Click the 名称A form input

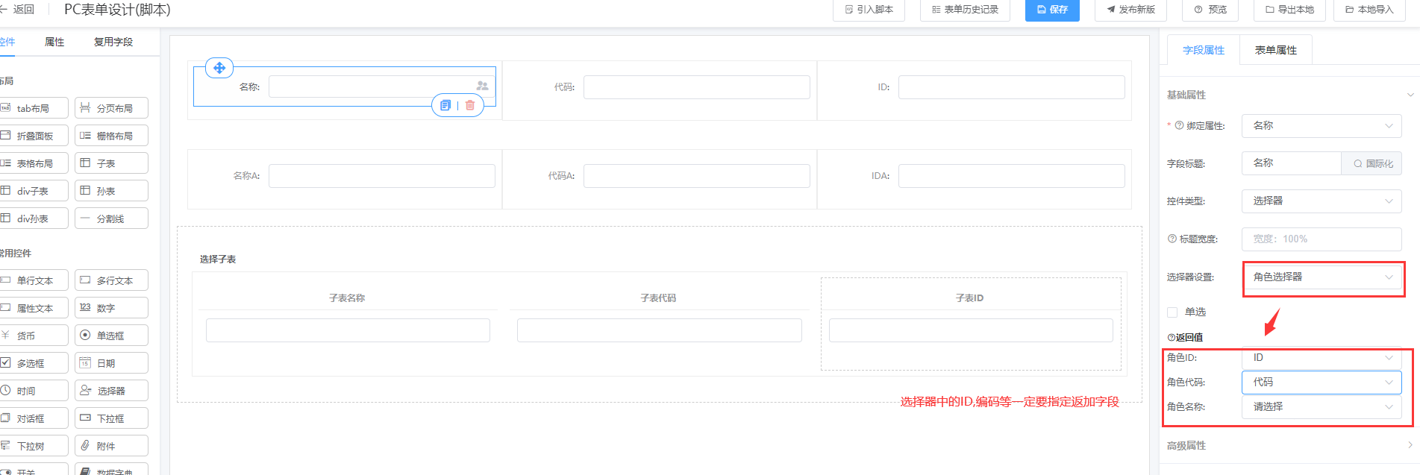tap(382, 176)
